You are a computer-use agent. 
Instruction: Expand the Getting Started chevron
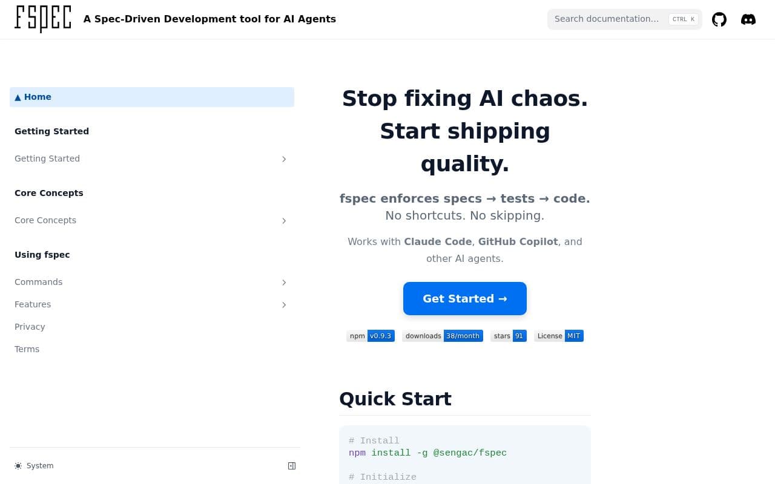(x=284, y=159)
